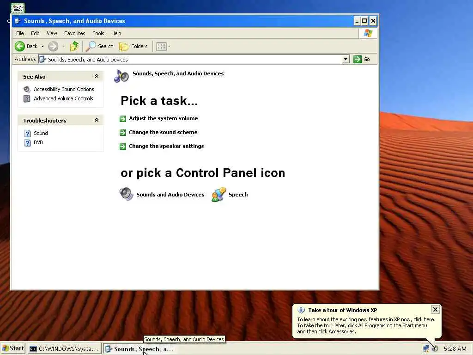Collapse the See Also panel
473x355 pixels.
pyautogui.click(x=97, y=76)
